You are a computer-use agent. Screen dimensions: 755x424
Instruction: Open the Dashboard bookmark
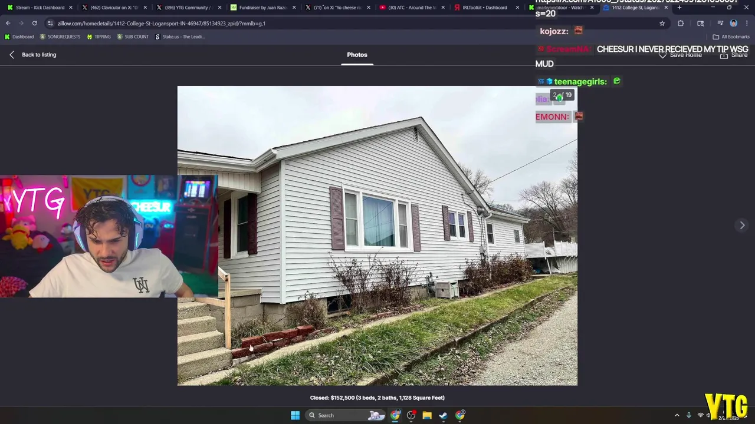(x=19, y=37)
